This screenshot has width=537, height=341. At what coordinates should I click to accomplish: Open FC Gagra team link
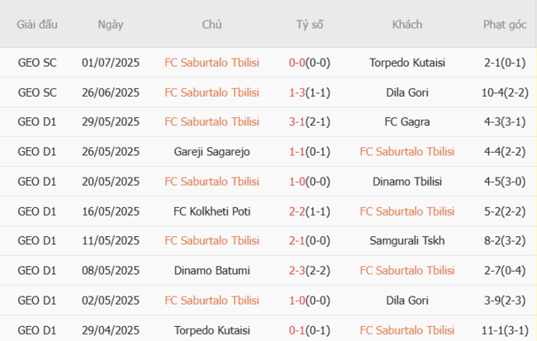point(406,122)
